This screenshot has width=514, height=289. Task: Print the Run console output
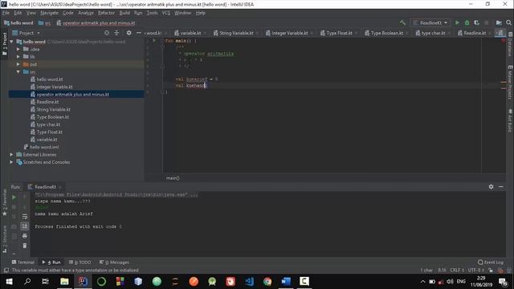25,236
